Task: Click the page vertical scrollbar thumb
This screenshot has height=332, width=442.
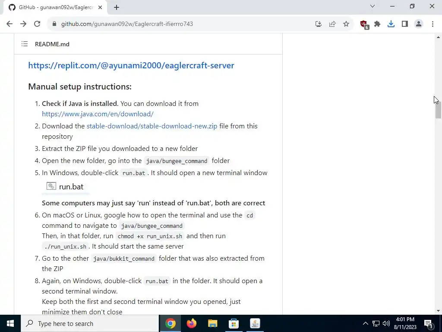Action: pyautogui.click(x=438, y=110)
